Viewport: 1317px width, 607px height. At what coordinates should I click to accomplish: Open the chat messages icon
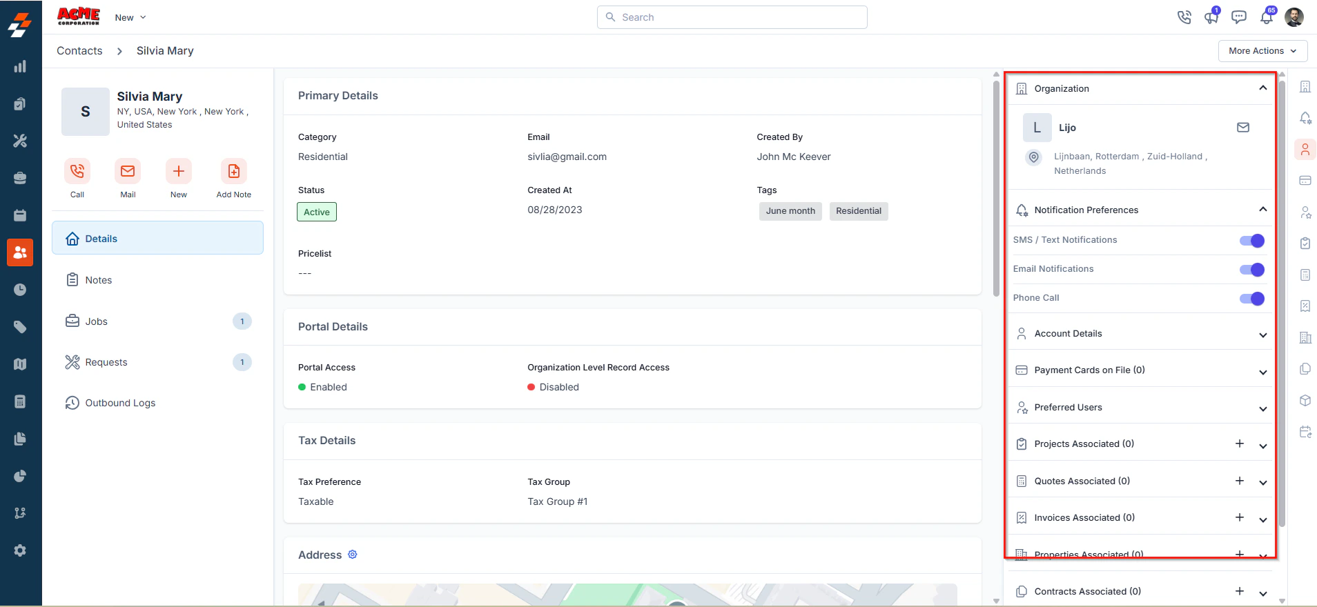[1239, 17]
